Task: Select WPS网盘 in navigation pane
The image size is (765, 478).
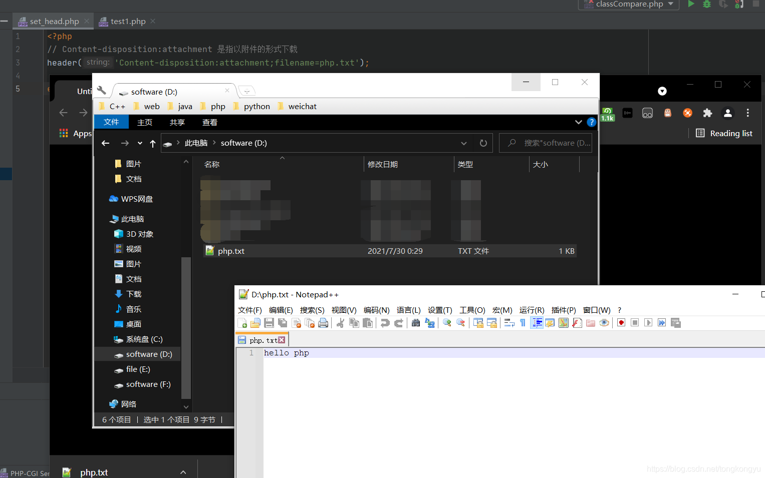Action: click(x=131, y=199)
